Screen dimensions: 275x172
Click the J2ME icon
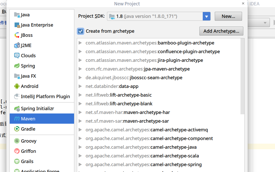17,45
